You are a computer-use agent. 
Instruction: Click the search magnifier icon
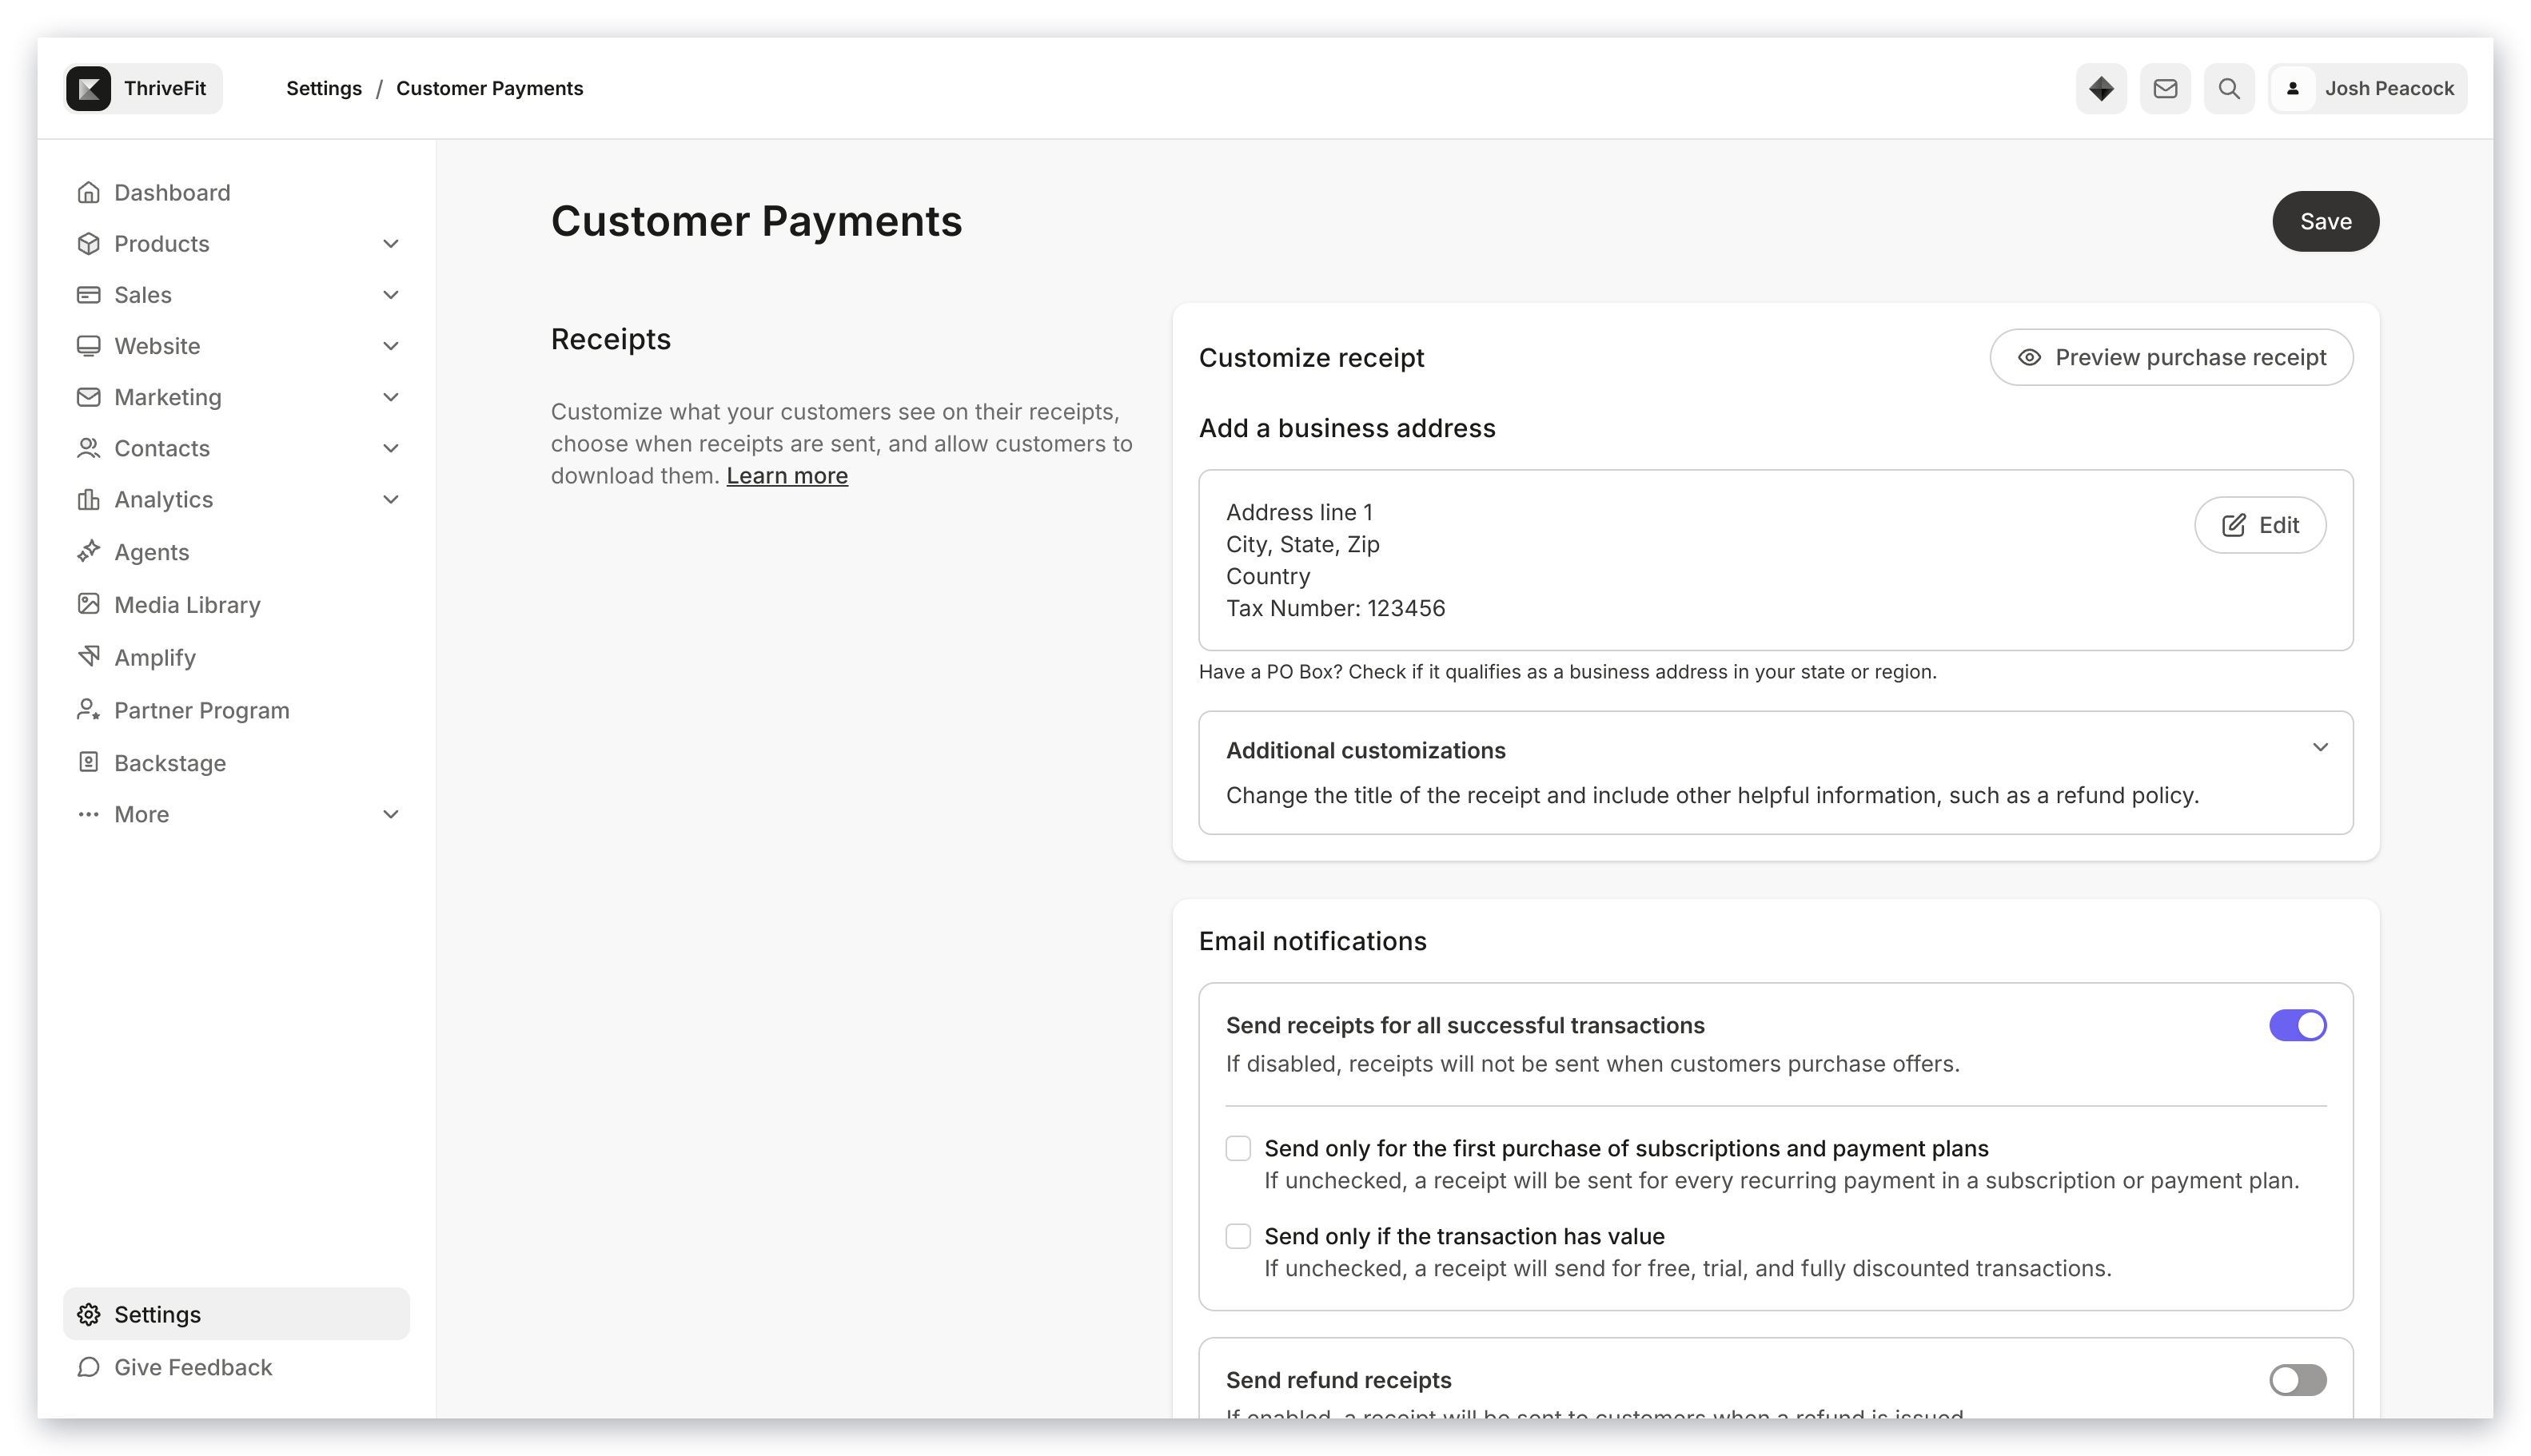[2229, 88]
